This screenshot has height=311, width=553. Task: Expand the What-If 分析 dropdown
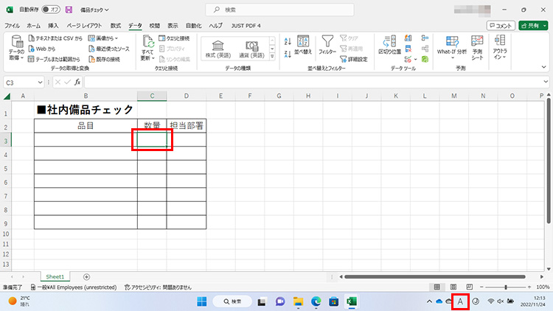click(451, 48)
